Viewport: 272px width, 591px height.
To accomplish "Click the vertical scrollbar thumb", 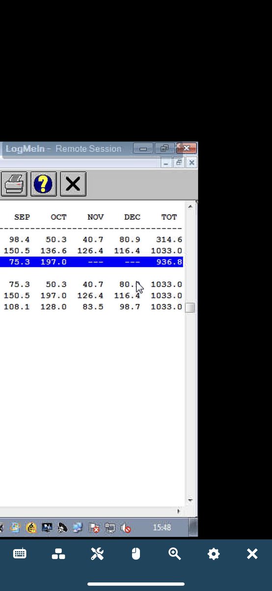I will click(x=190, y=308).
